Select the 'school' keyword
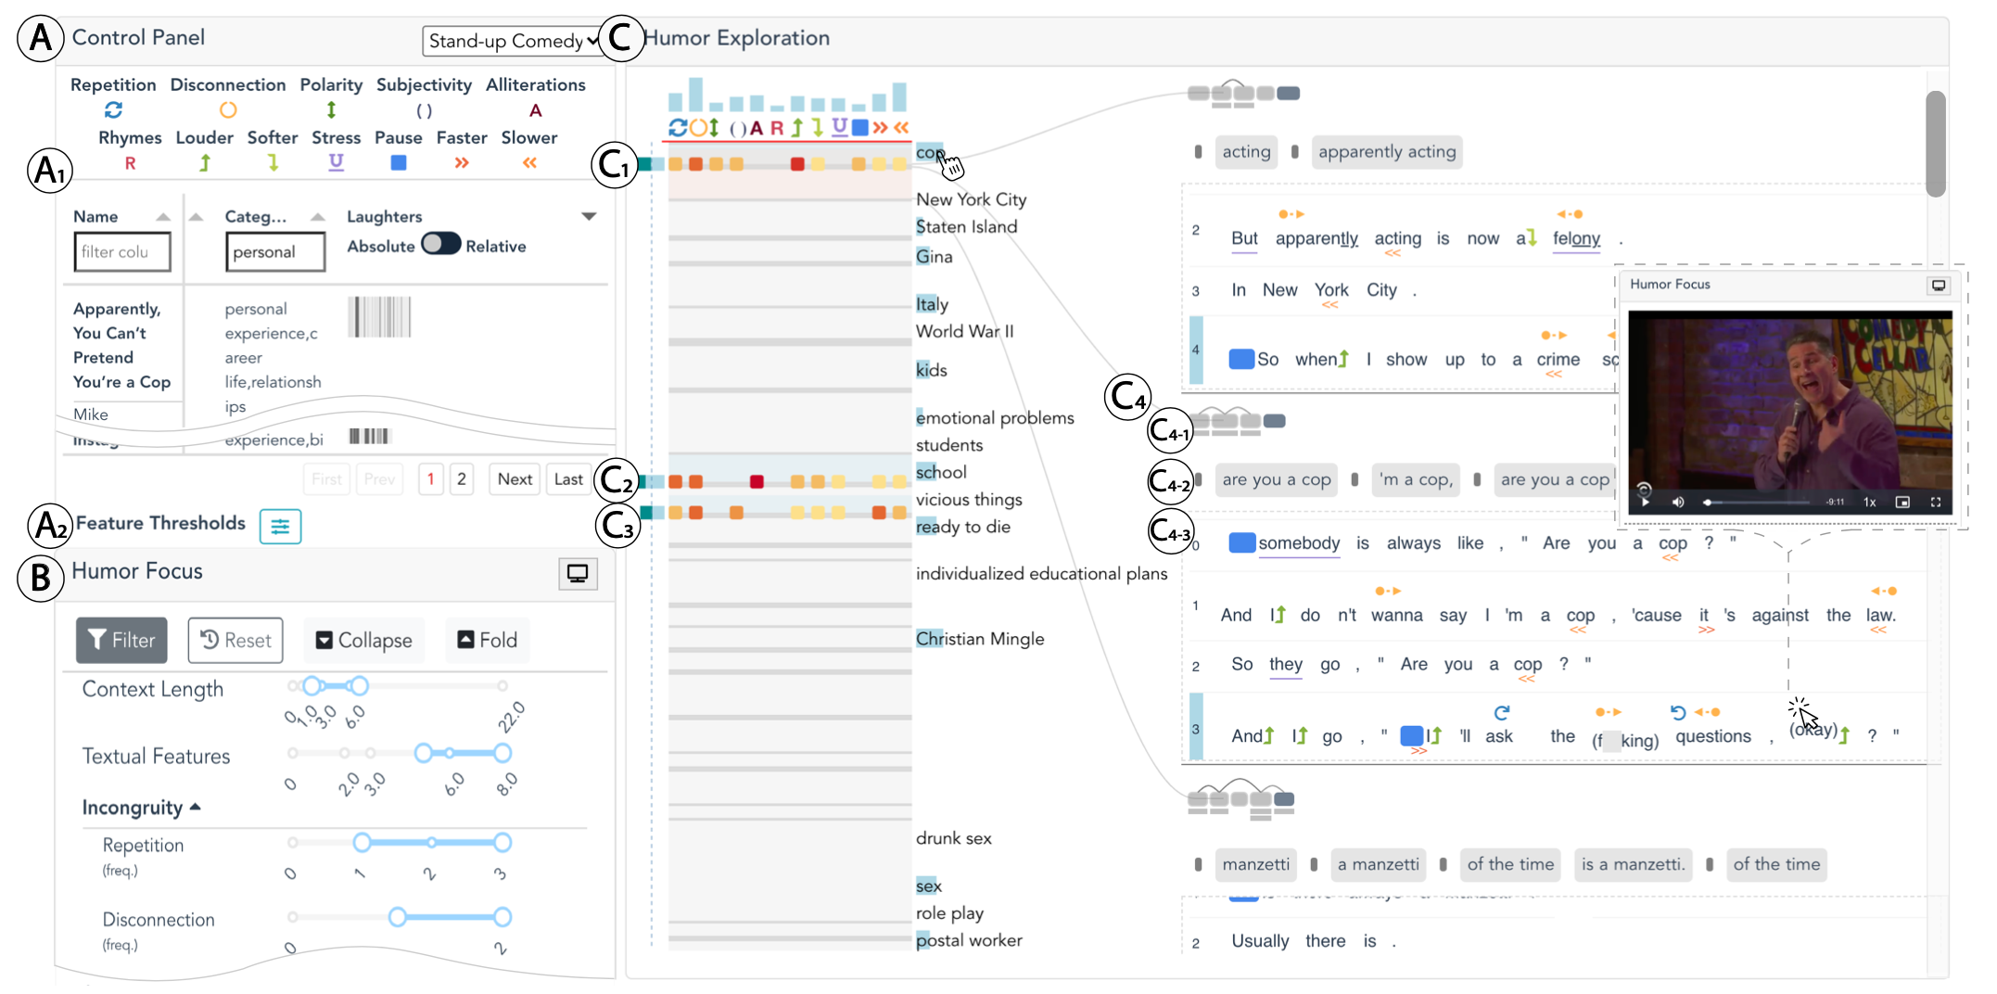The height and width of the screenshot is (994, 1997). click(x=941, y=472)
